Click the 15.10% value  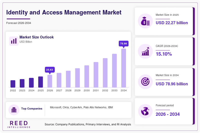[164, 54]
